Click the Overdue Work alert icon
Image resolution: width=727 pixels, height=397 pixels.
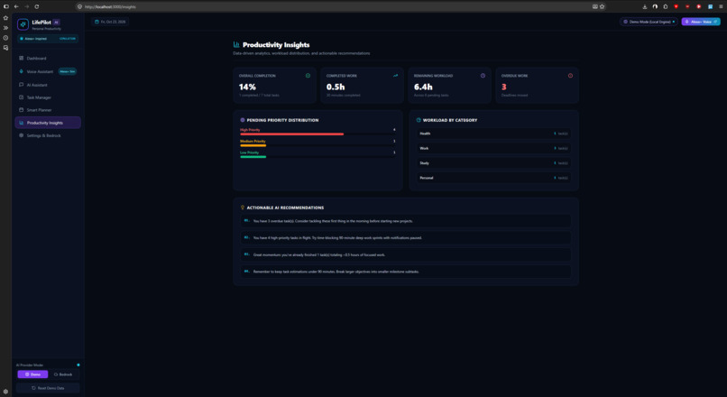570,76
